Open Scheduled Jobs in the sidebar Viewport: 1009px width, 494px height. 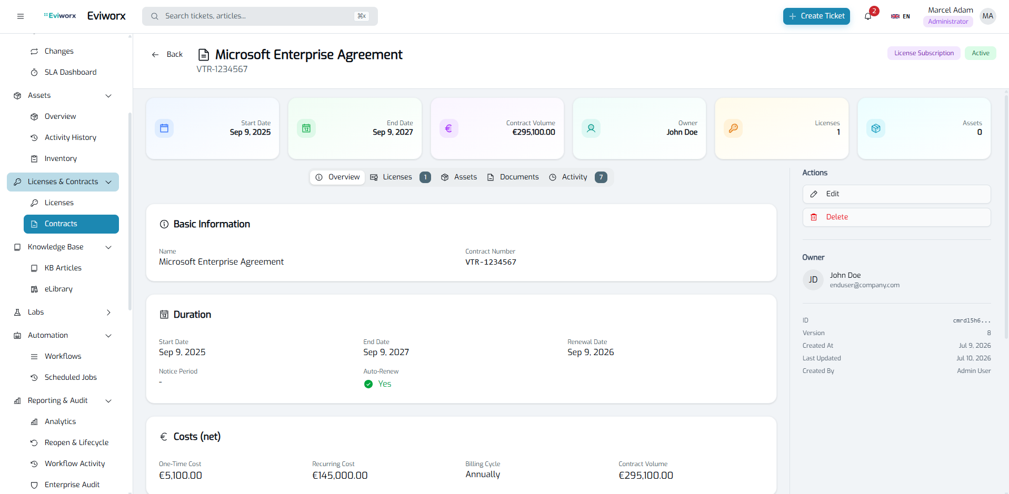pyautogui.click(x=71, y=377)
